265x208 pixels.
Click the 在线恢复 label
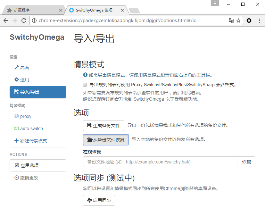pyautogui.click(x=92, y=152)
